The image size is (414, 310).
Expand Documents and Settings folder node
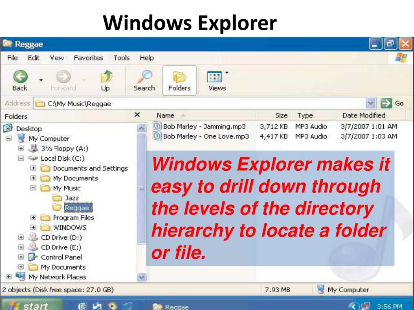pos(33,168)
